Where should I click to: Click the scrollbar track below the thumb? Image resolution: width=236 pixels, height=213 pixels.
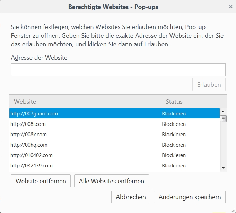223,145
